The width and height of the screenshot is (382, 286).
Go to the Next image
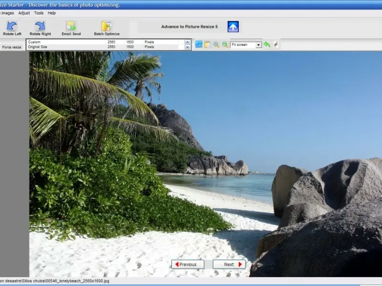pos(229,265)
